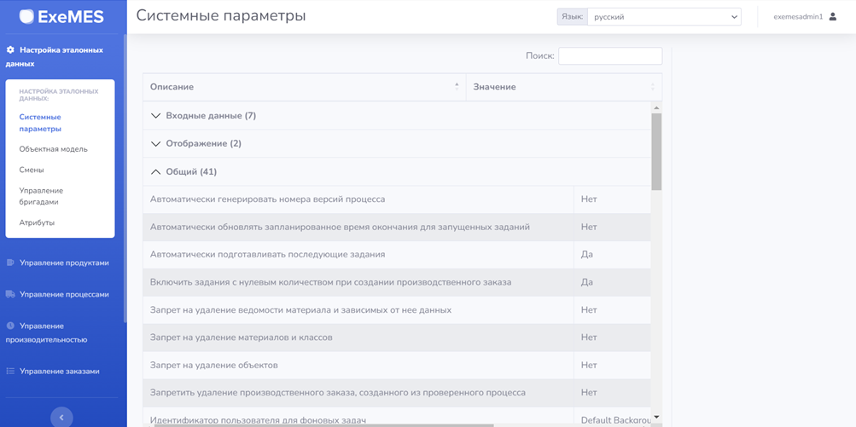This screenshot has width=856, height=427.
Task: Click the gear icon beside Настройка эталонных данных
Action: pyautogui.click(x=10, y=50)
